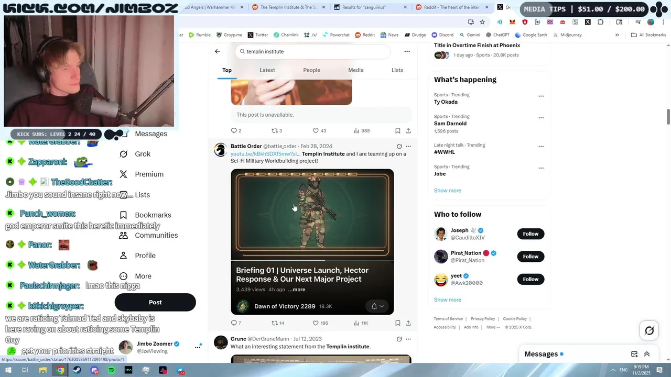Viewport: 671px width, 377px height.
Task: Expand the Messages drawer with the chevrons
Action: (x=647, y=354)
